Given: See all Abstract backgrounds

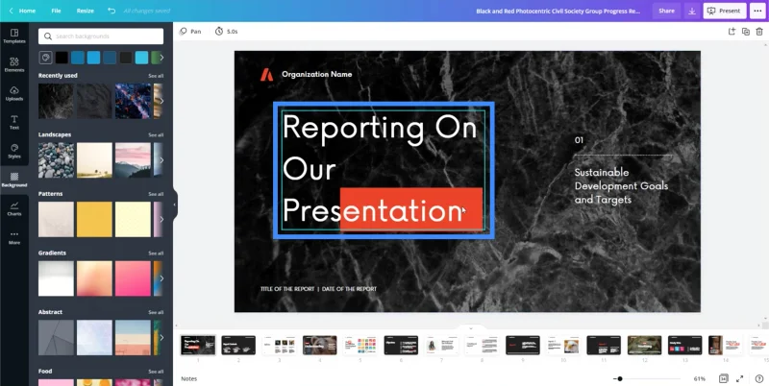Looking at the screenshot, I should (156, 312).
